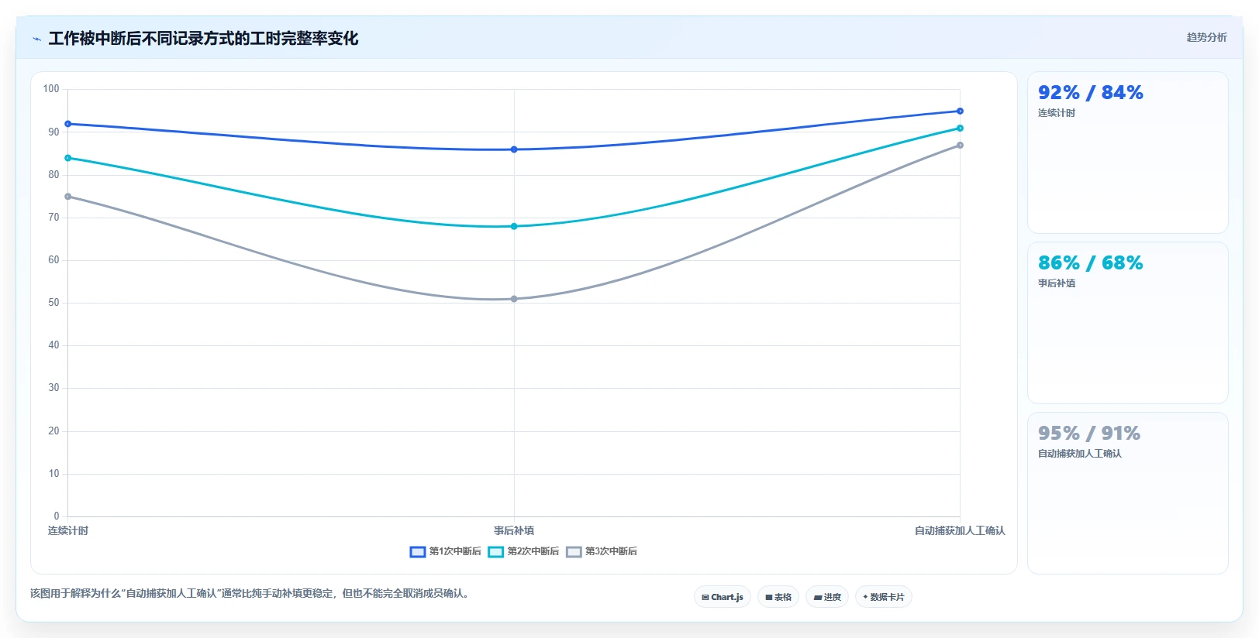This screenshot has height=638, width=1259.
Task: Click the y-axis tick label 80
Action: (53, 175)
